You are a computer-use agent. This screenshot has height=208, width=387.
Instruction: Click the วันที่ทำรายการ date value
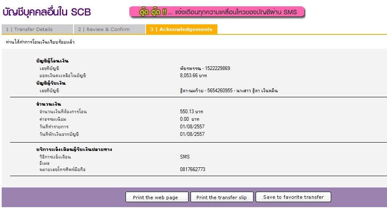(192, 126)
